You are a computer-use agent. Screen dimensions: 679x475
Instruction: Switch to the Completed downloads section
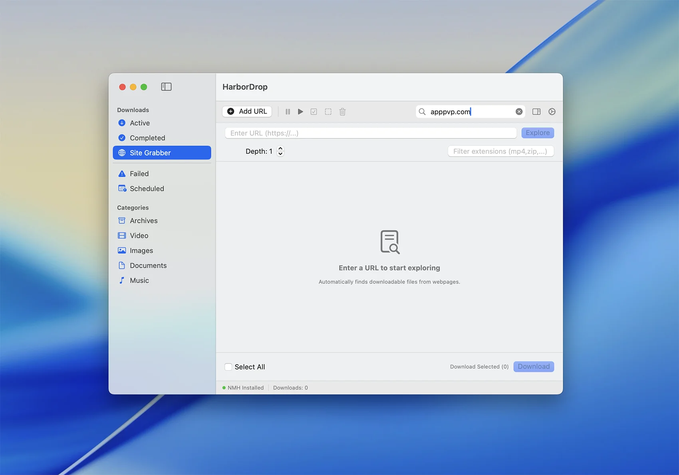click(x=147, y=138)
